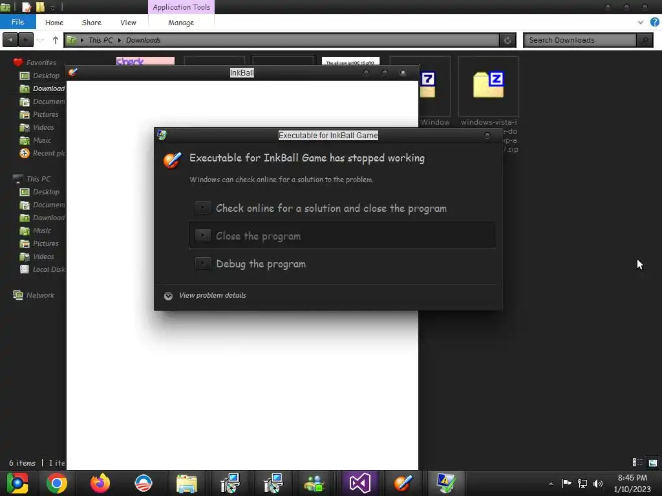Open File Explorer from the taskbar

[x=187, y=483]
